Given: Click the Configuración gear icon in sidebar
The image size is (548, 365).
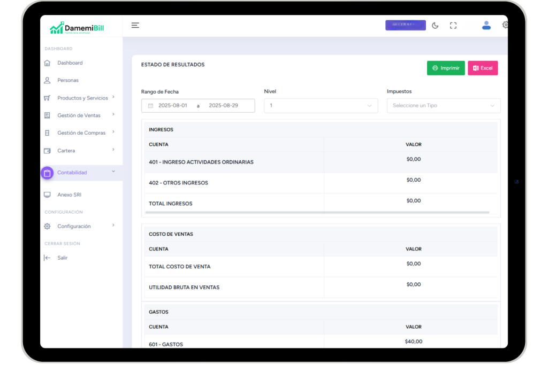Looking at the screenshot, I should (x=47, y=227).
